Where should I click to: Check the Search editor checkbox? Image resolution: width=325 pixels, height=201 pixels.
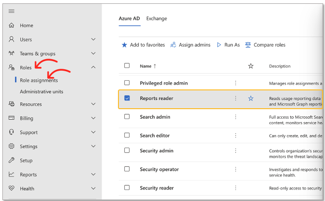coord(127,135)
